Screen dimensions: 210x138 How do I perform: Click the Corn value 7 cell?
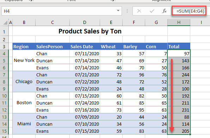pyautogui.click(x=156, y=54)
